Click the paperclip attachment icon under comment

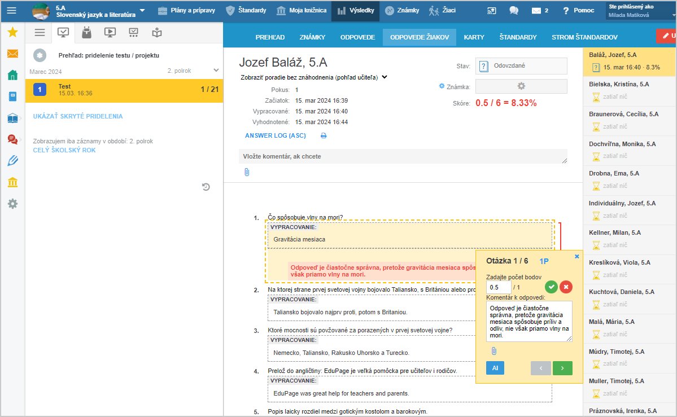(247, 172)
